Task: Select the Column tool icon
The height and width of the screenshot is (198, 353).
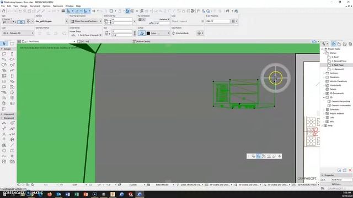Action: [12, 54]
